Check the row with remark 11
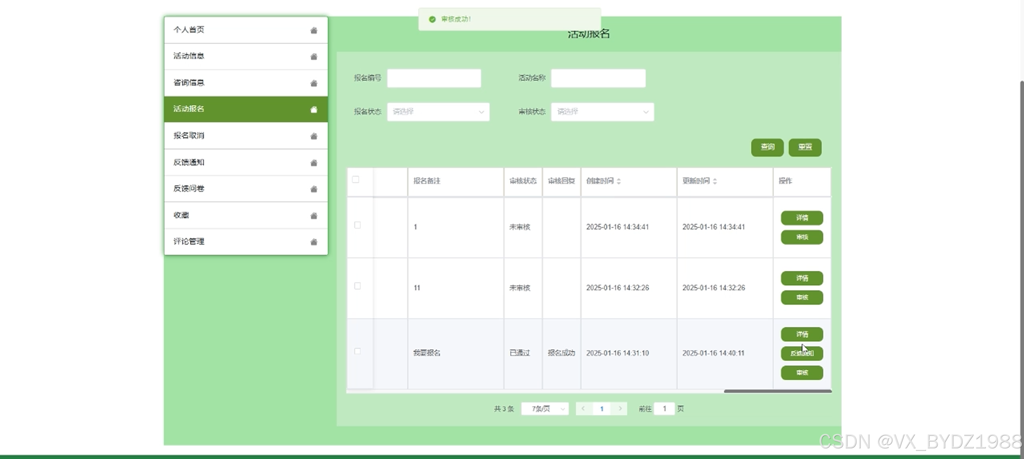Viewport: 1024px width, 459px height. 357,286
